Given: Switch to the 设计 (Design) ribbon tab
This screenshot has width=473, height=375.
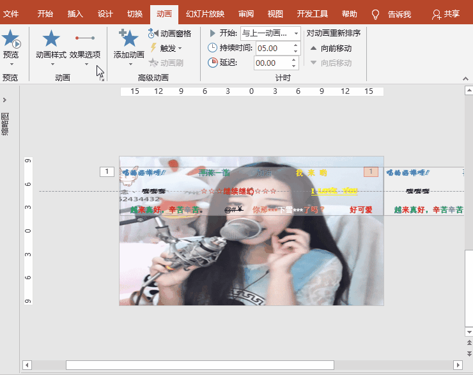Looking at the screenshot, I should (x=105, y=14).
